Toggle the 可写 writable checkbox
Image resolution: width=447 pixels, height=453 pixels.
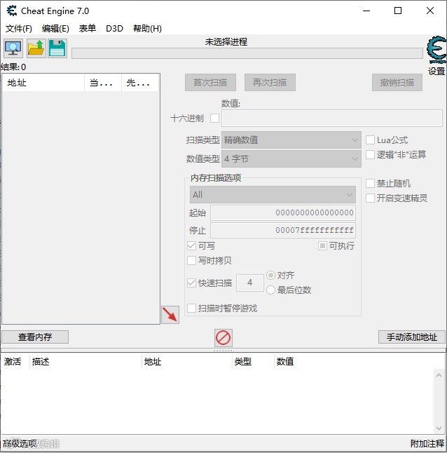pos(191,246)
